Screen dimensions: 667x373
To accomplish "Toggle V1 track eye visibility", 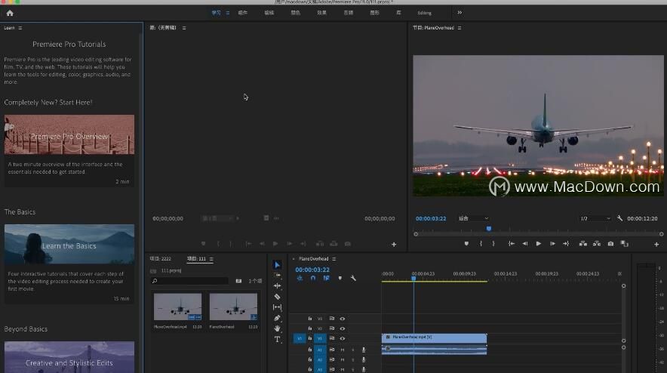I will pyautogui.click(x=343, y=338).
